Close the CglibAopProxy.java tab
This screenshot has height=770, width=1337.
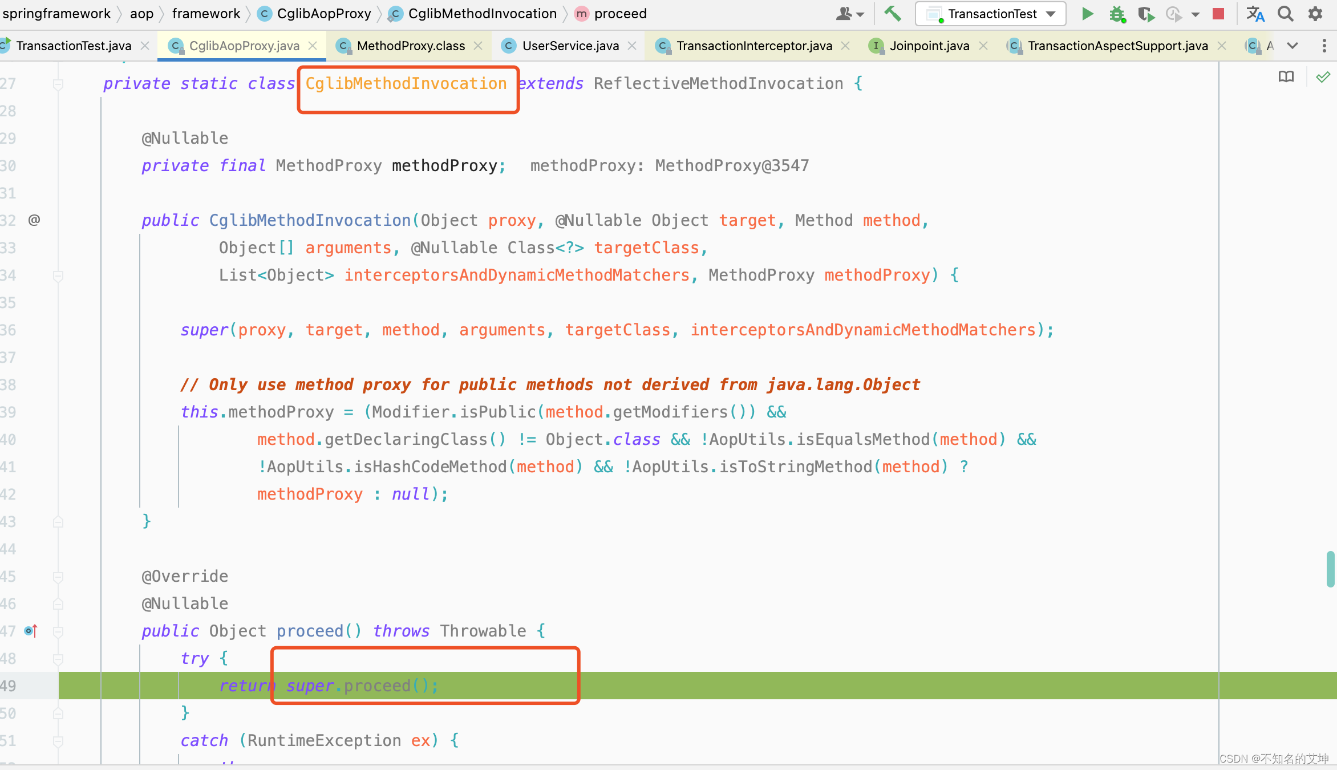313,46
